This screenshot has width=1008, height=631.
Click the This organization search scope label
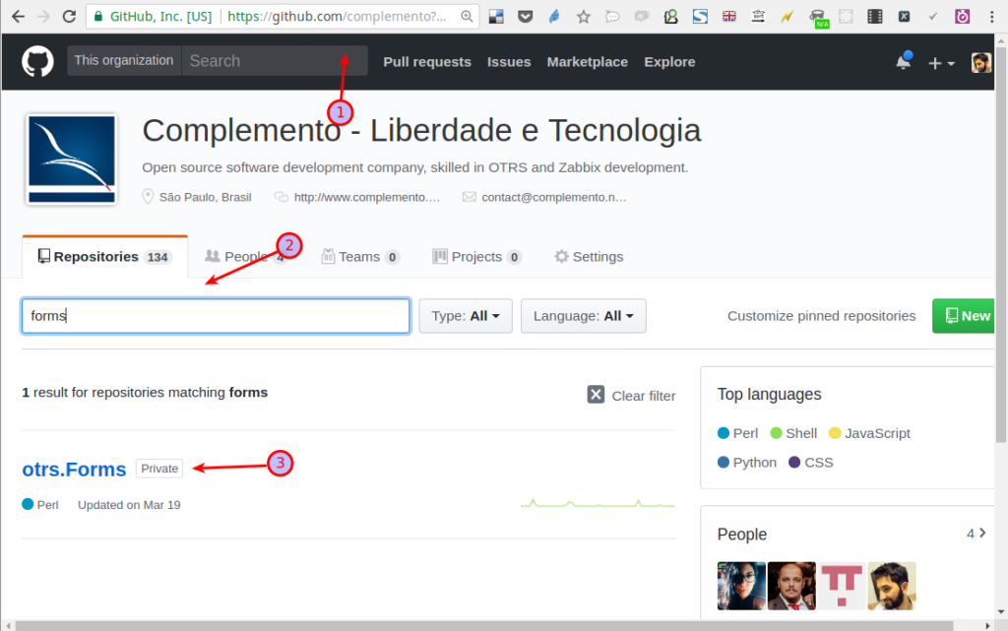pos(124,60)
